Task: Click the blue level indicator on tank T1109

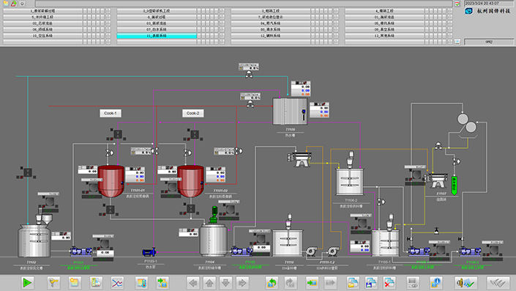Action: coord(304,114)
